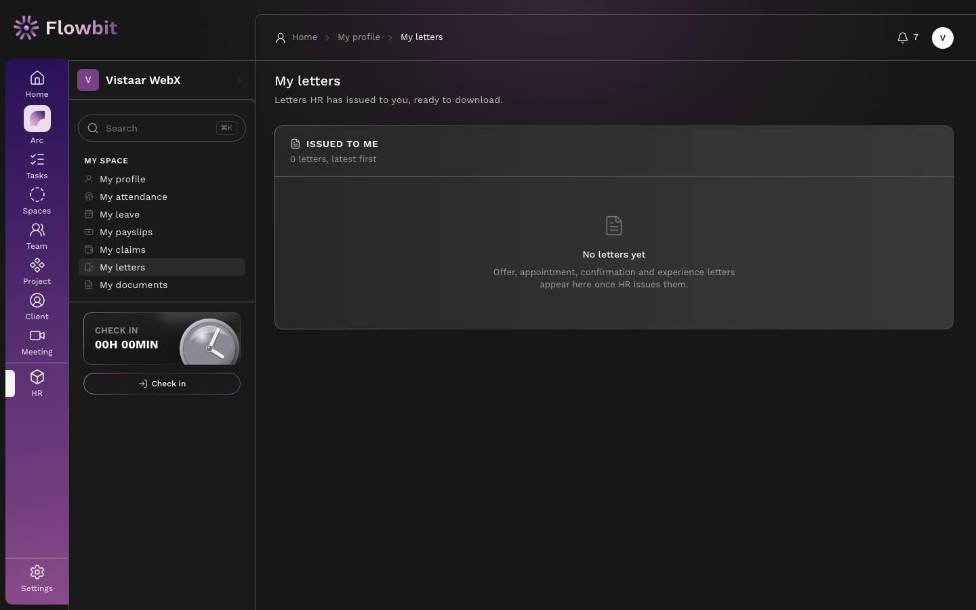
Task: Focus the sidebar Search field
Action: point(162,128)
